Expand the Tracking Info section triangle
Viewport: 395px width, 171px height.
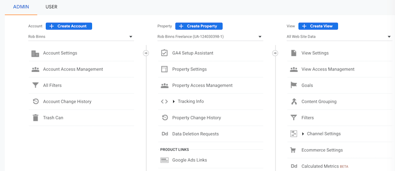pos(174,102)
